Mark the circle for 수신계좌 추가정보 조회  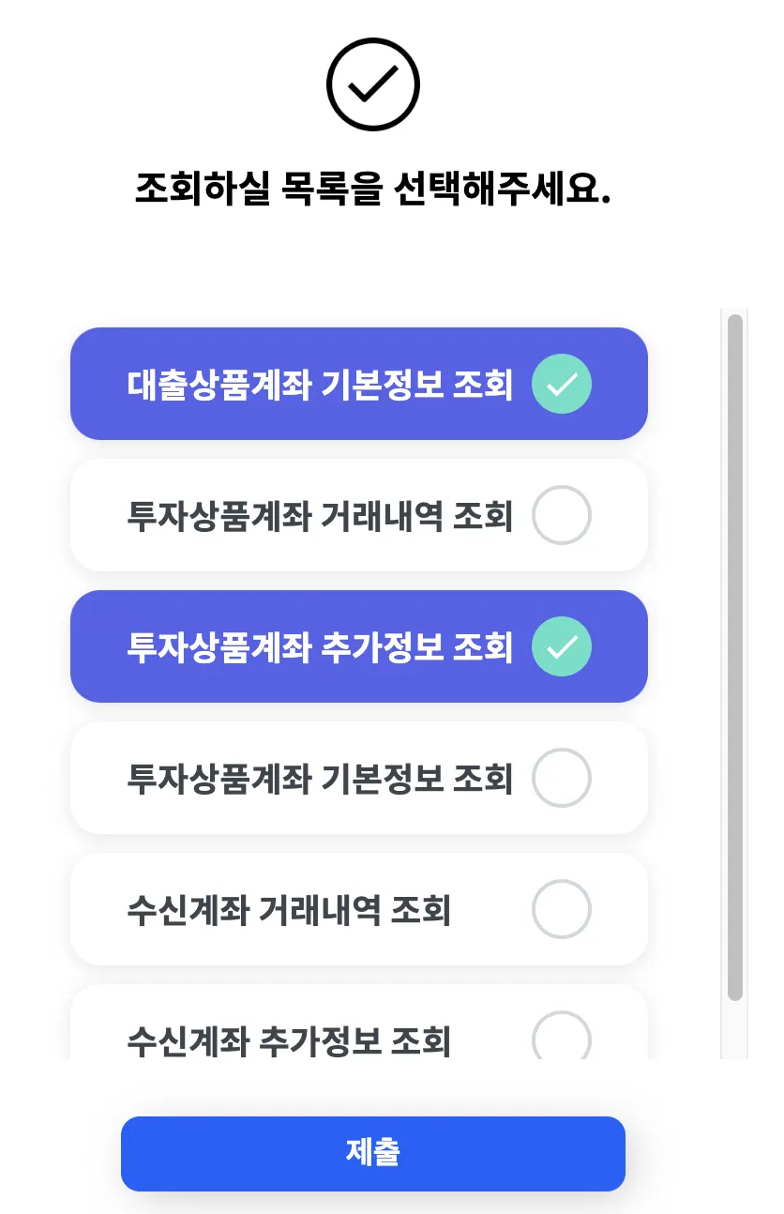[x=561, y=1039]
